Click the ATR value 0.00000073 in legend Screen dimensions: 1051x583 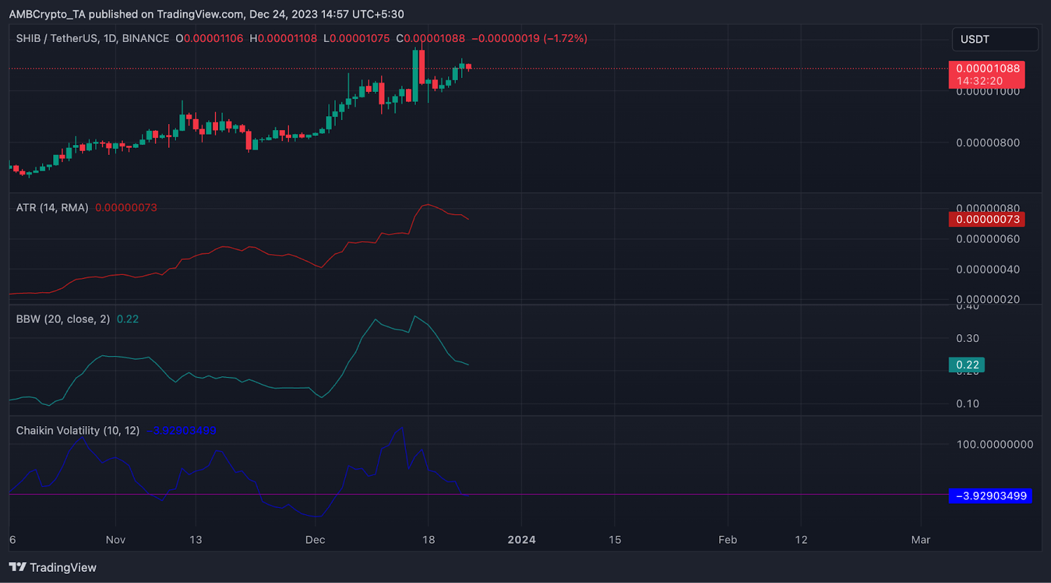(x=126, y=207)
